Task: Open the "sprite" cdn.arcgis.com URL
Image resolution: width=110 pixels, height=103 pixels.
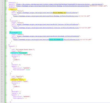Action: [x=59, y=4]
